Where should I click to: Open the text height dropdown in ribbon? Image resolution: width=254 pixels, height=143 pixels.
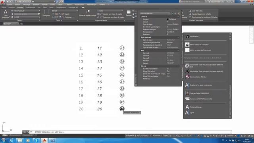(27, 17)
